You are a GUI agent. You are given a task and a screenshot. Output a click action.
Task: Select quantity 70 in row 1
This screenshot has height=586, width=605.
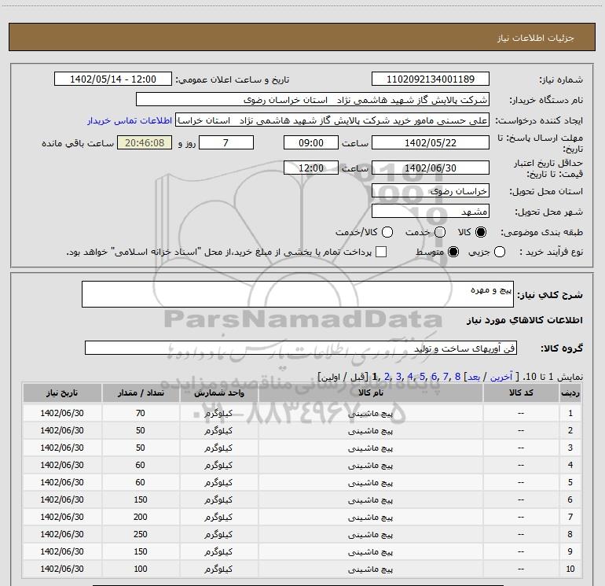click(x=141, y=413)
